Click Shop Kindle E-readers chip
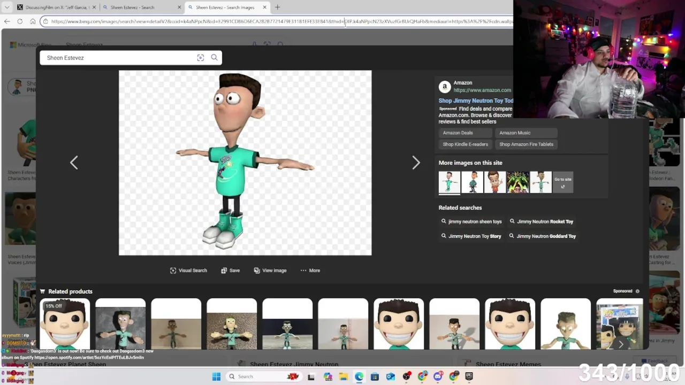The height and width of the screenshot is (385, 685). (465, 144)
